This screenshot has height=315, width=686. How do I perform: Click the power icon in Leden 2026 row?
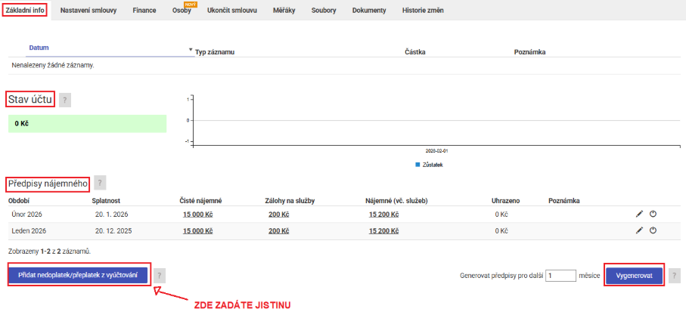click(653, 230)
